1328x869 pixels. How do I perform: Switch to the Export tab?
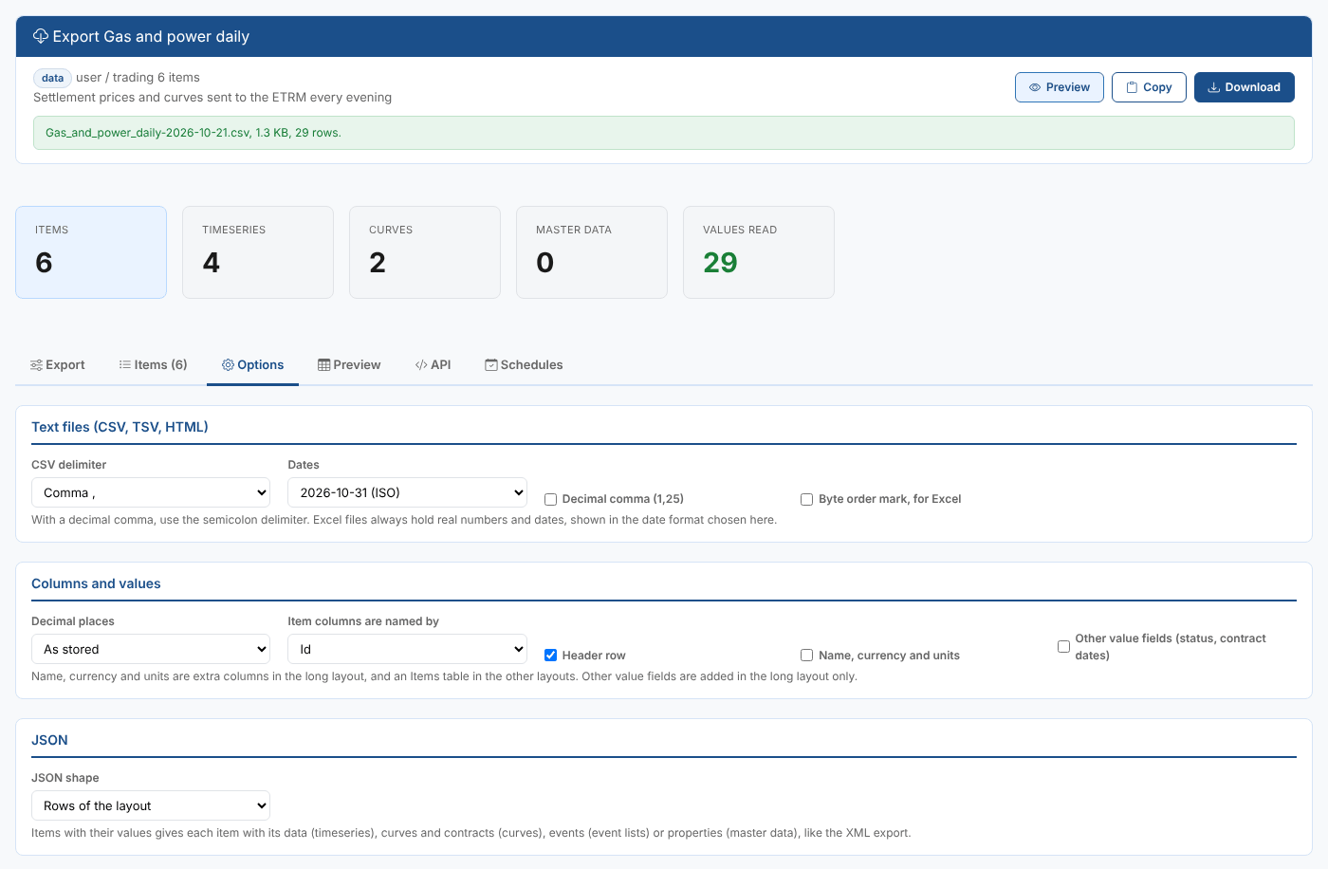click(58, 365)
